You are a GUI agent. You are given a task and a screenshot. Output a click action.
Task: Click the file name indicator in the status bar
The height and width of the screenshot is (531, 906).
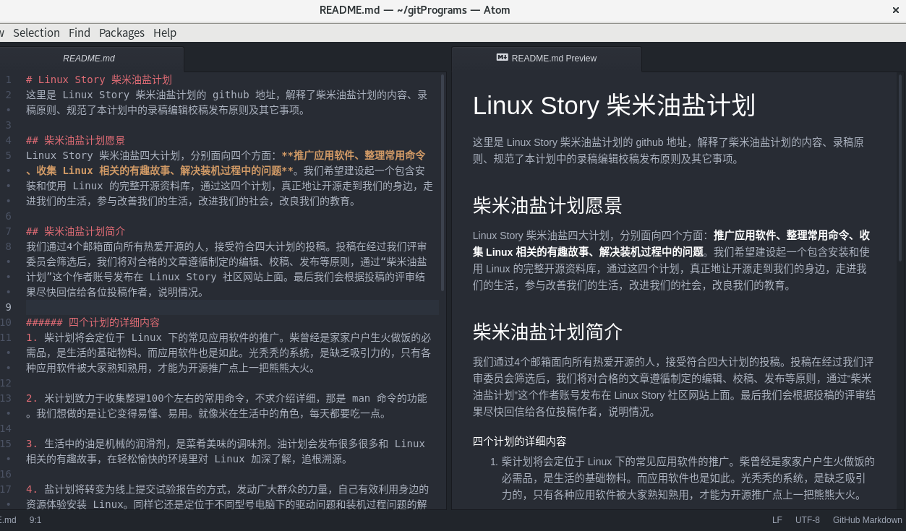(x=8, y=519)
